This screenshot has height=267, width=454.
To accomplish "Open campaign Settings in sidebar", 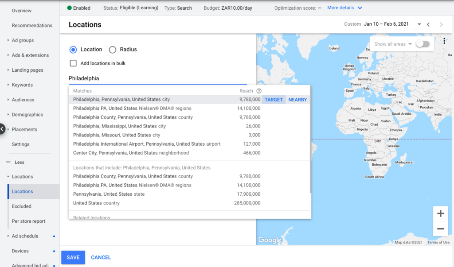I will (x=20, y=144).
